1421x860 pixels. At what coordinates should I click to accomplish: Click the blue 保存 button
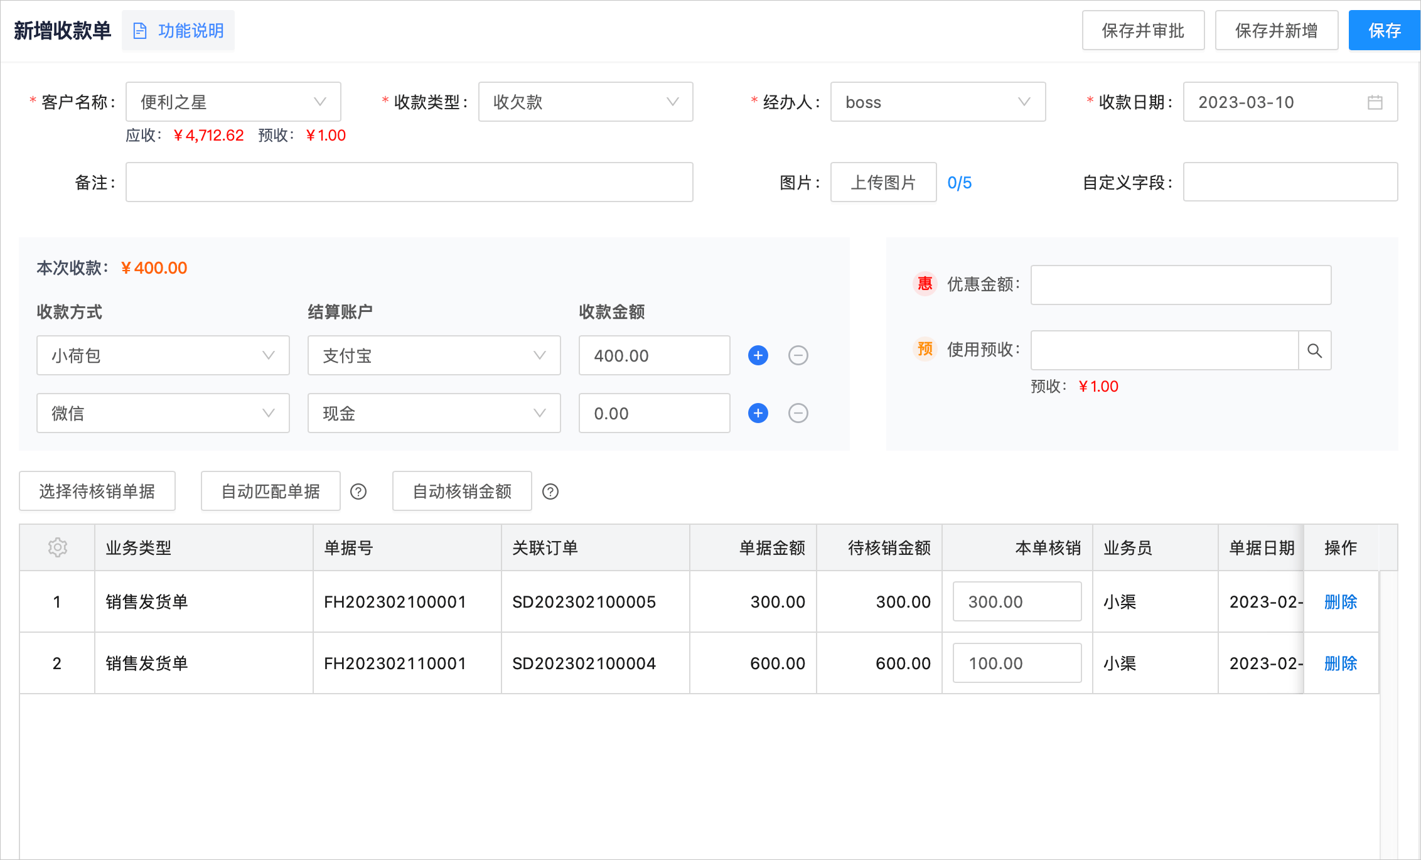click(1384, 30)
